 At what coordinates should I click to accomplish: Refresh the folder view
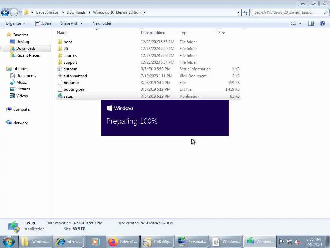coord(245,13)
